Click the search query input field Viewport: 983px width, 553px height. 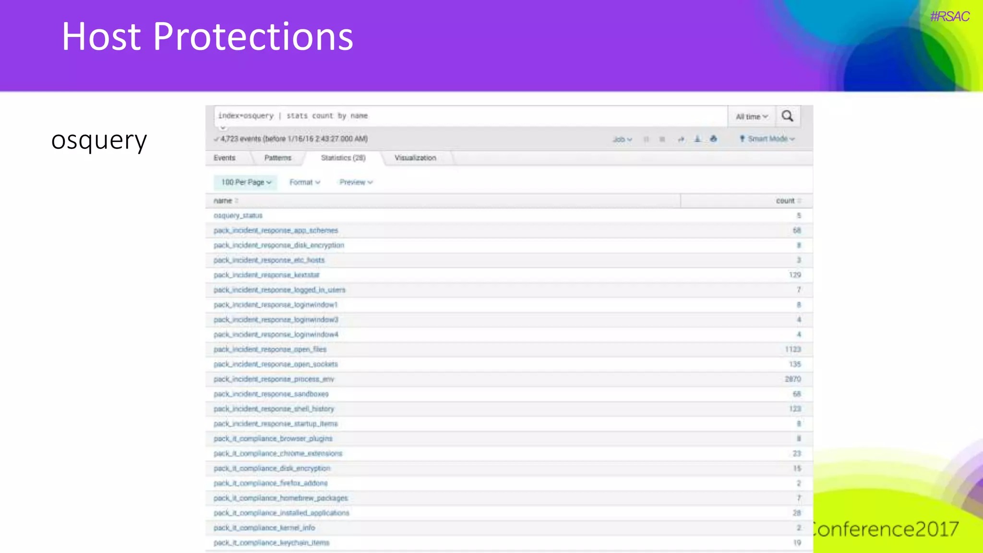[470, 116]
